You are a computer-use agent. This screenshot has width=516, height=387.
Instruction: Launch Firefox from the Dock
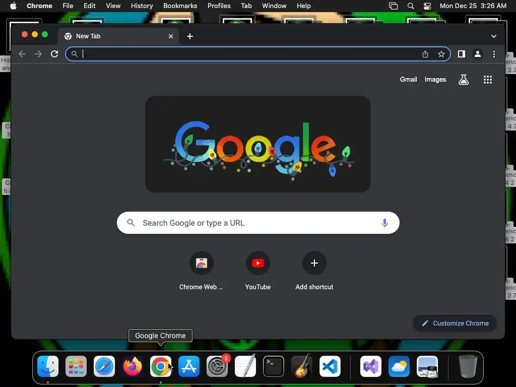(133, 366)
